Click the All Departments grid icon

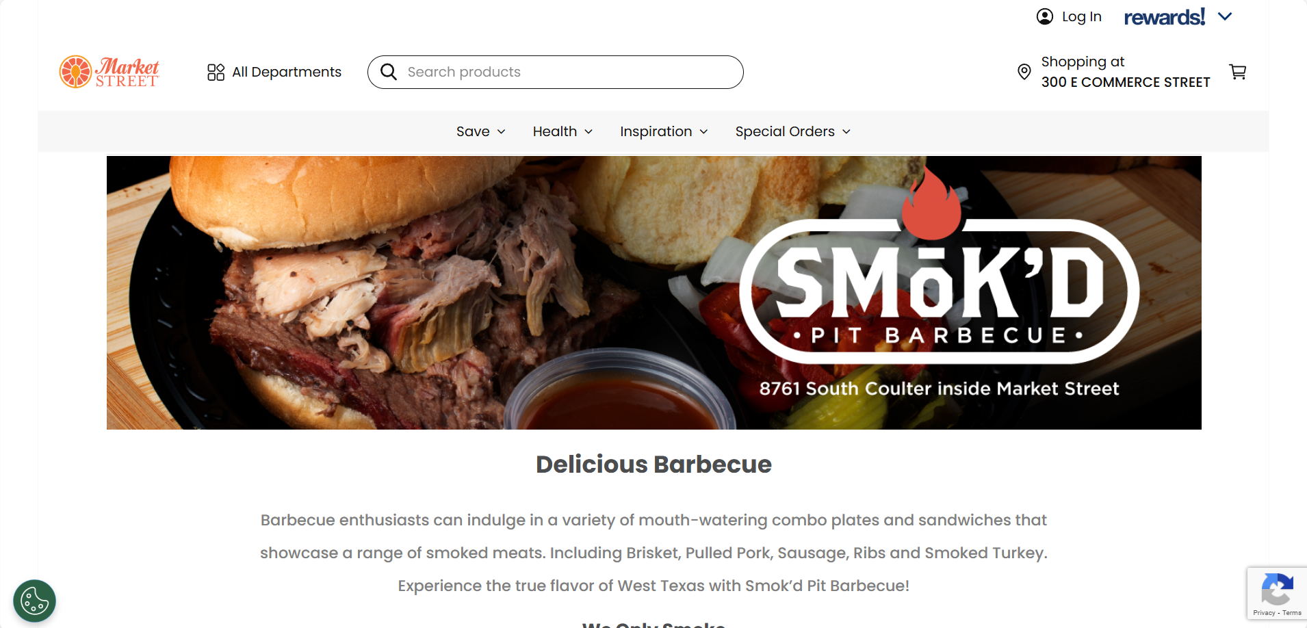216,72
